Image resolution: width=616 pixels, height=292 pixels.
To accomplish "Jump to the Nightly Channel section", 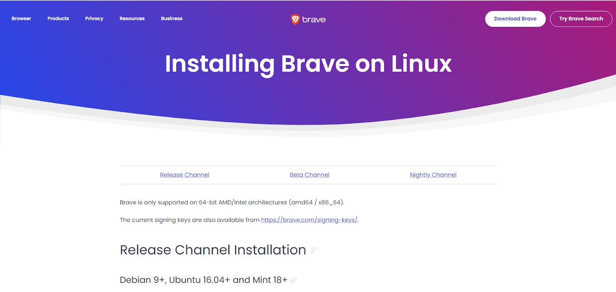I will (433, 175).
